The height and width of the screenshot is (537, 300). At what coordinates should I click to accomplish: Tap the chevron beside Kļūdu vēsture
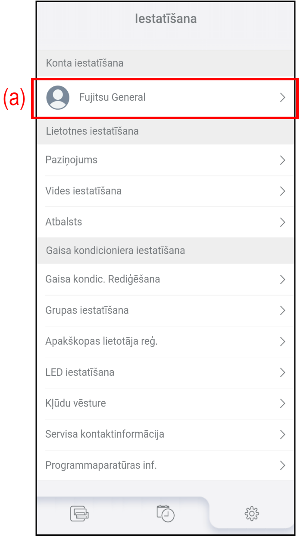pyautogui.click(x=283, y=404)
